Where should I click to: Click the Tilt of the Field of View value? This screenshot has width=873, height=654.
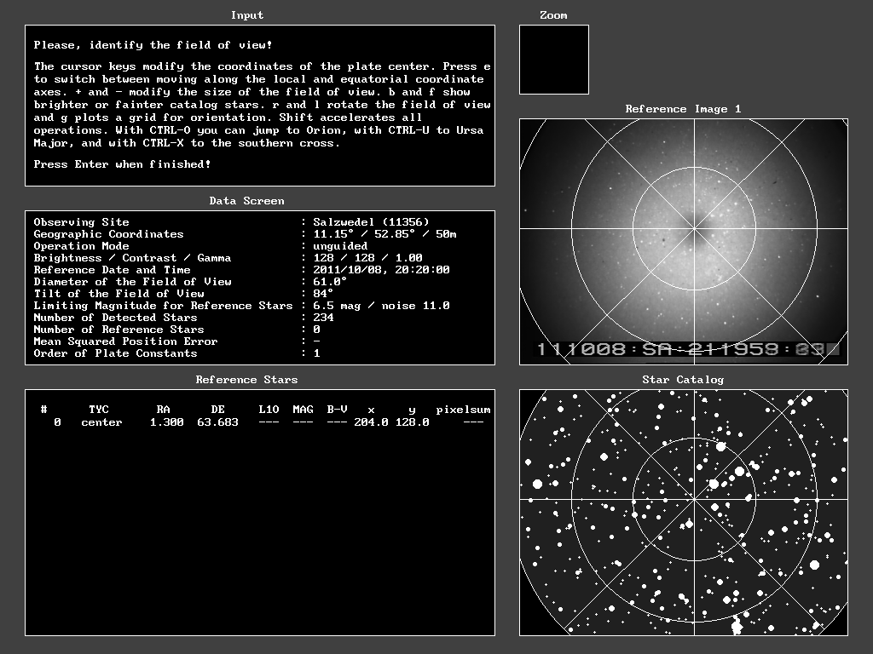click(323, 294)
